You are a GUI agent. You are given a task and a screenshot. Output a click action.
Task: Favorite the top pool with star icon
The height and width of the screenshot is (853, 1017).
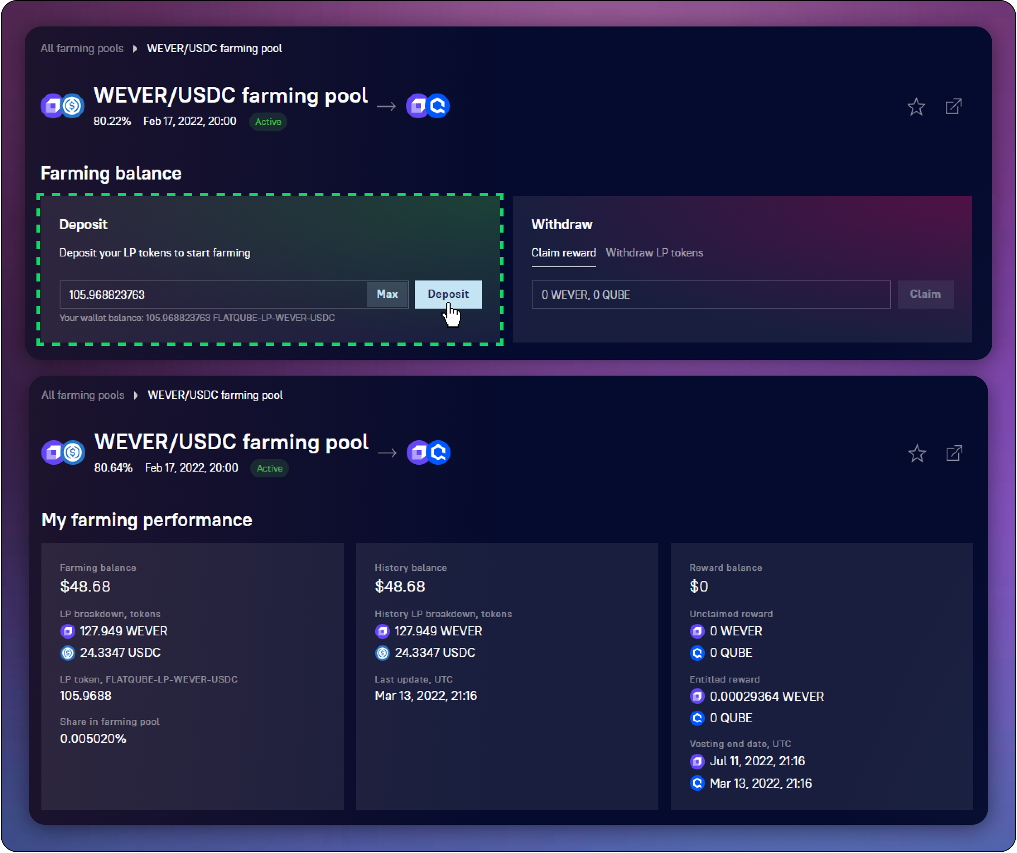click(916, 107)
